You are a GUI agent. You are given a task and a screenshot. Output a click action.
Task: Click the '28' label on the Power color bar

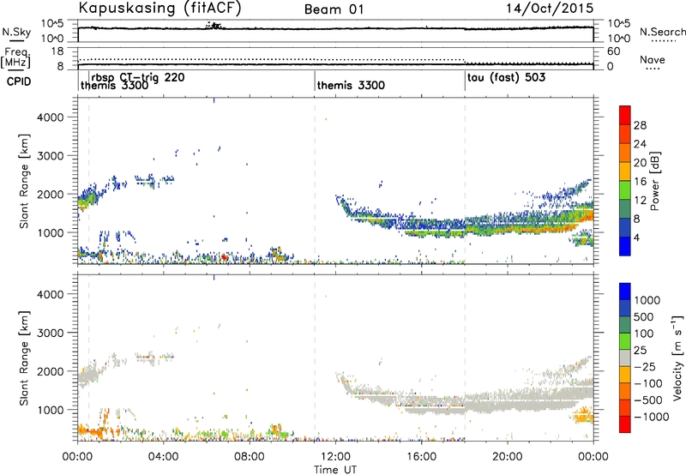[640, 125]
